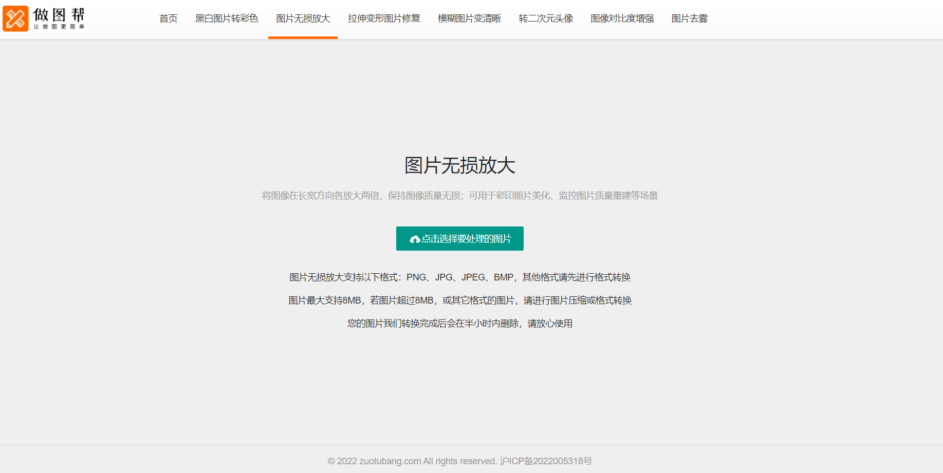Viewport: 943px width, 473px height.
Task: Click the orange crossed-tools logo mark
Action: coord(15,18)
